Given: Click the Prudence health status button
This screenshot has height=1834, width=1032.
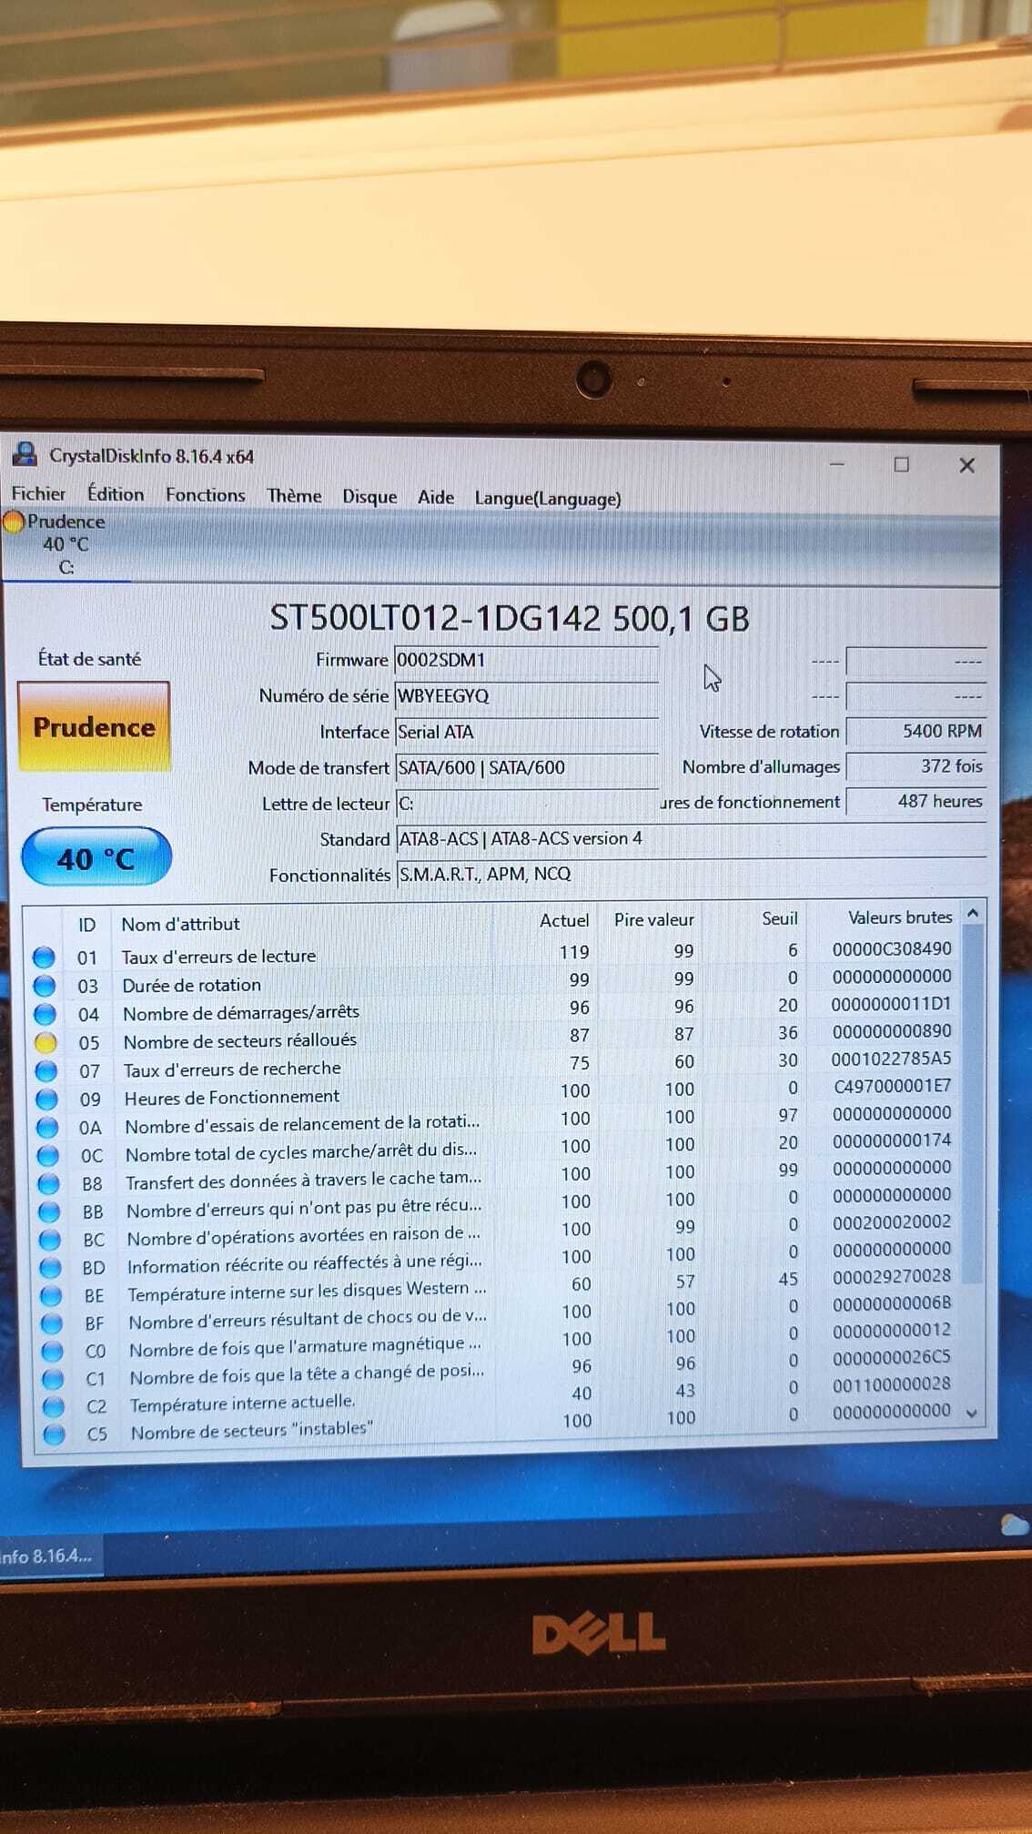Looking at the screenshot, I should [x=94, y=726].
